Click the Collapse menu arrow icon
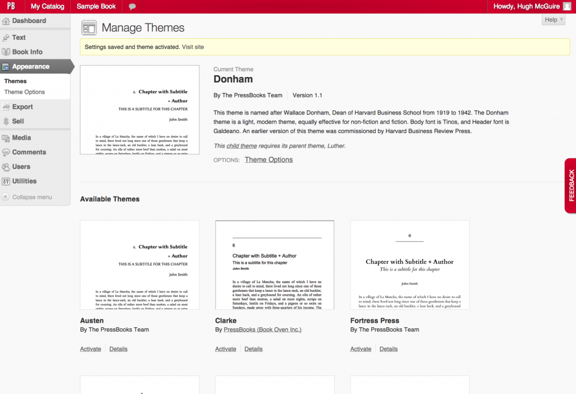This screenshot has width=576, height=394. 6,197
